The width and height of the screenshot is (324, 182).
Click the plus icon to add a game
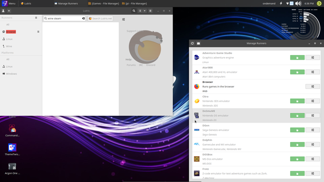tap(9, 11)
